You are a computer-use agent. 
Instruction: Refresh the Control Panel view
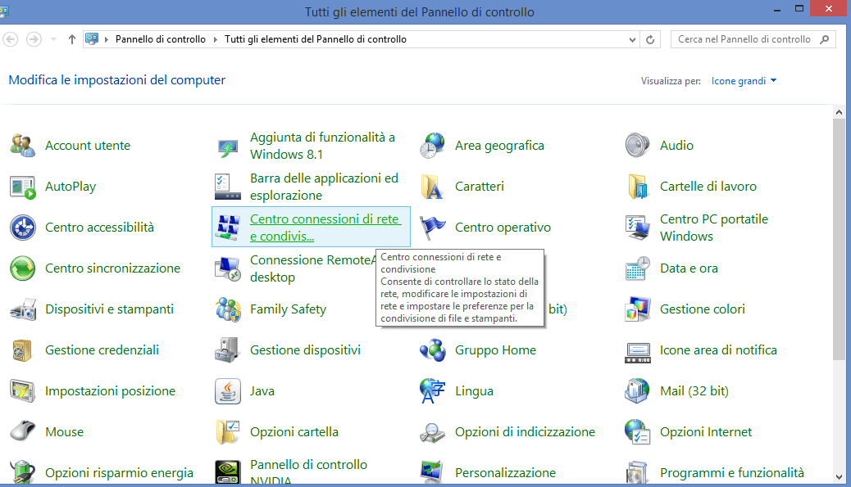pos(650,39)
